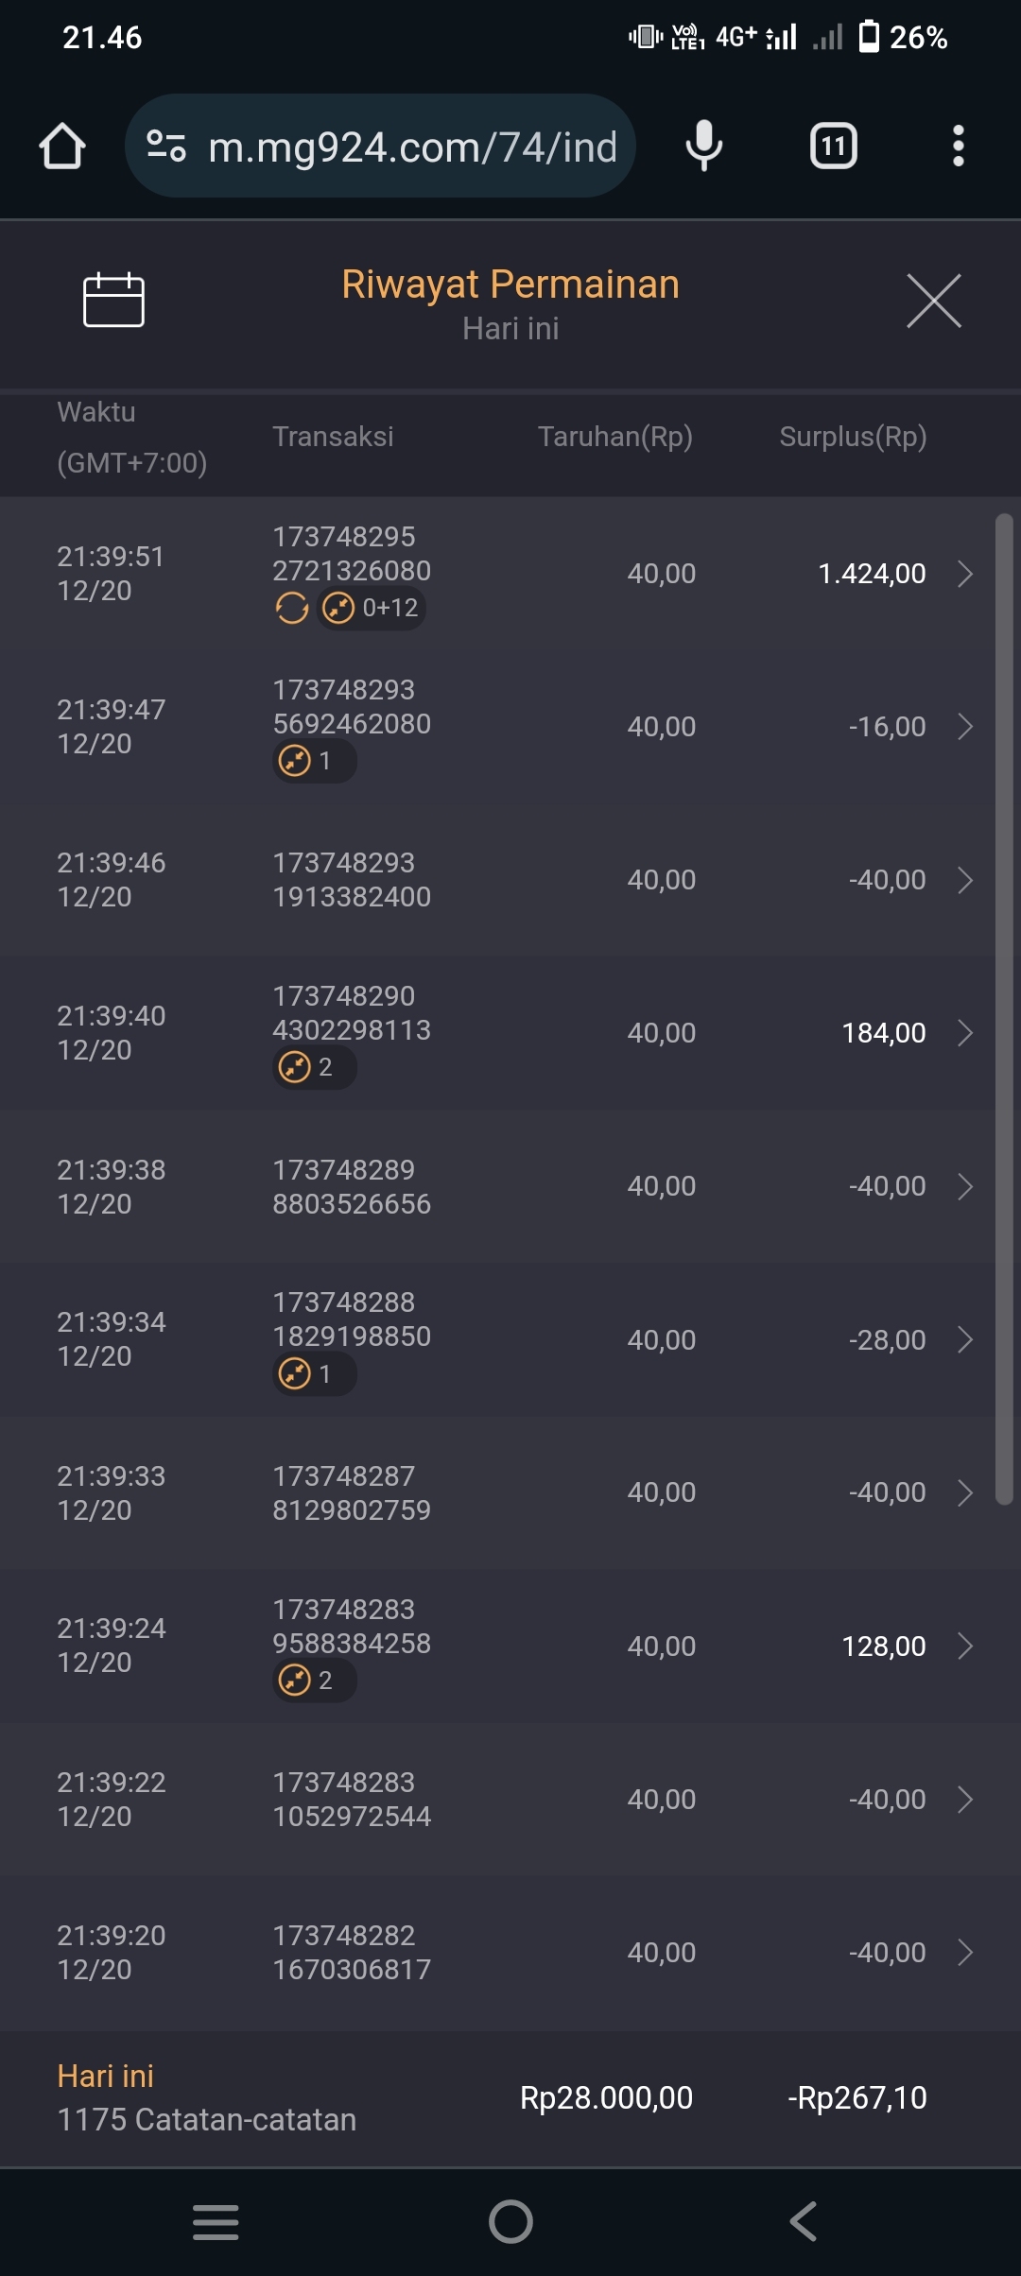1021x2276 pixels.
Task: Tap the microphone voice search icon
Action: click(x=704, y=147)
